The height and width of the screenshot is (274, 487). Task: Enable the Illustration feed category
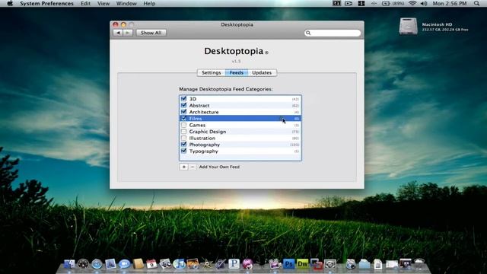point(183,138)
